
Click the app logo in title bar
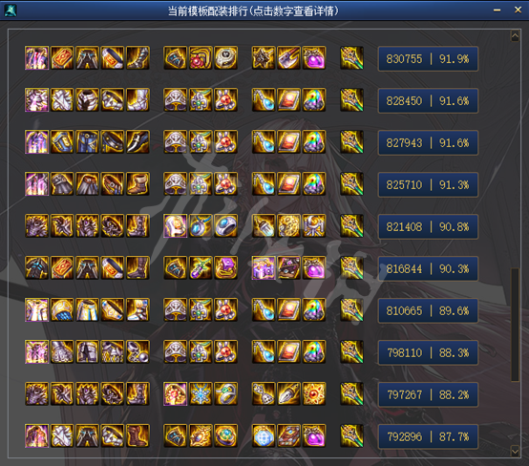point(11,11)
